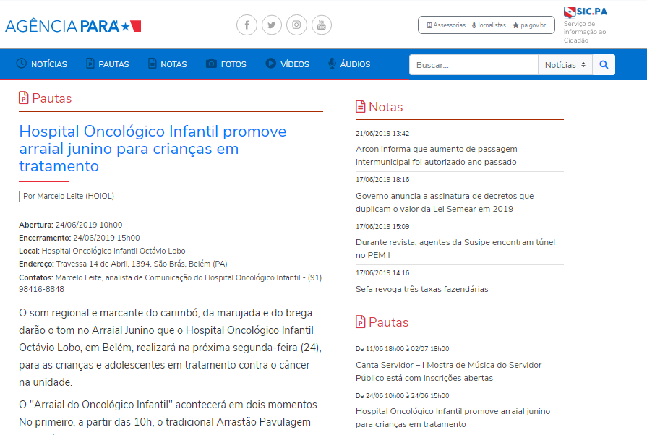
Task: Open the YouTube social icon
Action: click(x=322, y=25)
